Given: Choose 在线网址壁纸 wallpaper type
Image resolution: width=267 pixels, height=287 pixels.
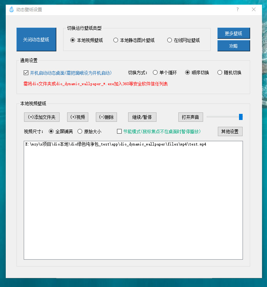Looking at the screenshot, I should point(170,40).
